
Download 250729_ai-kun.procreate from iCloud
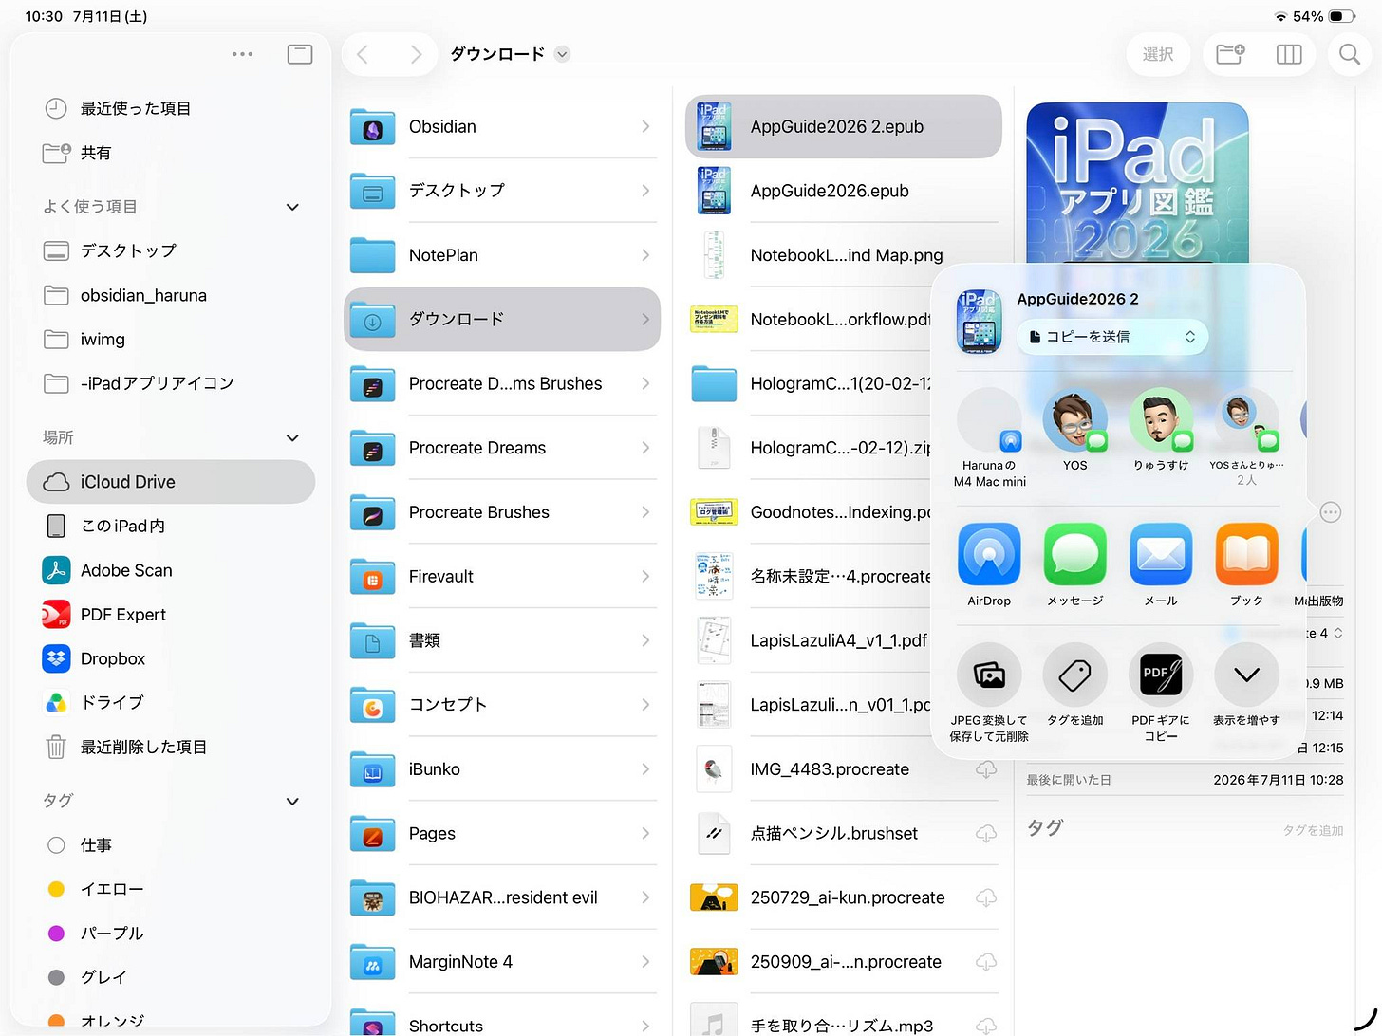click(x=986, y=897)
